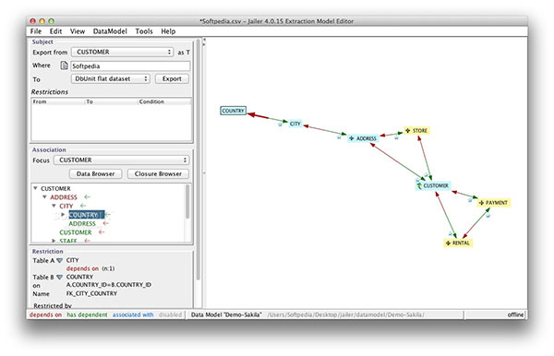Open the Focus CUSTOMER dropdown

[121, 160]
